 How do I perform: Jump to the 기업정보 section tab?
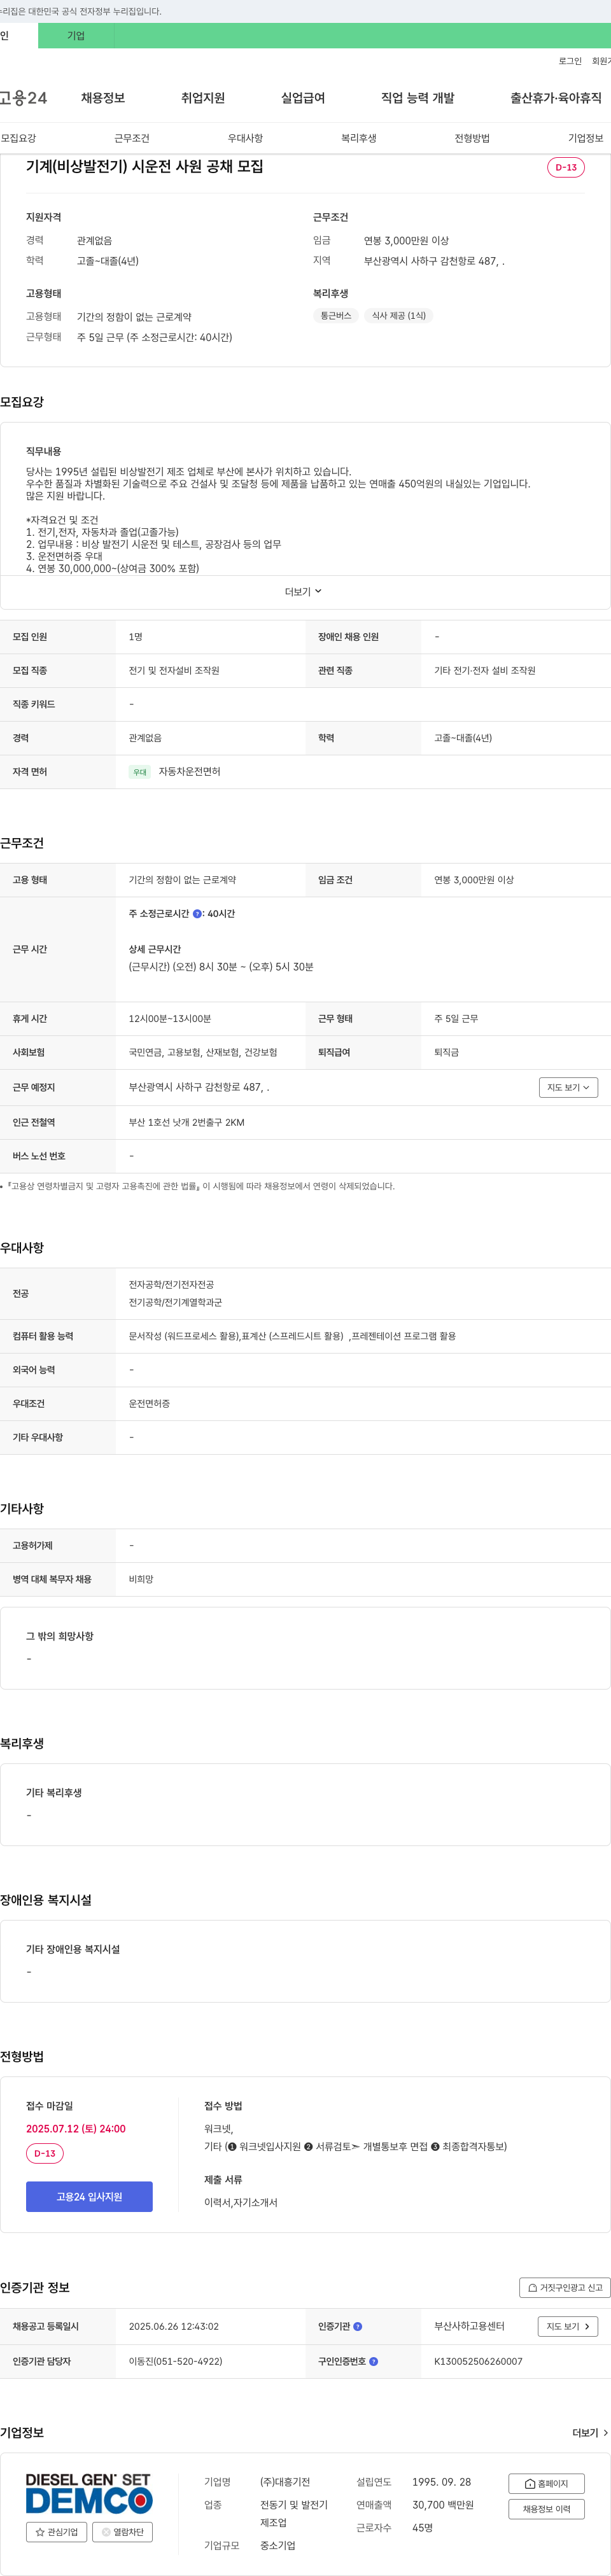tap(586, 138)
